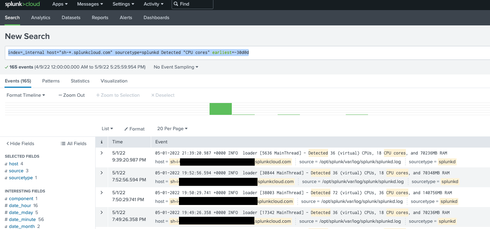This screenshot has height=229, width=490.
Task: Select the green bar in the timeline
Action: [221, 109]
